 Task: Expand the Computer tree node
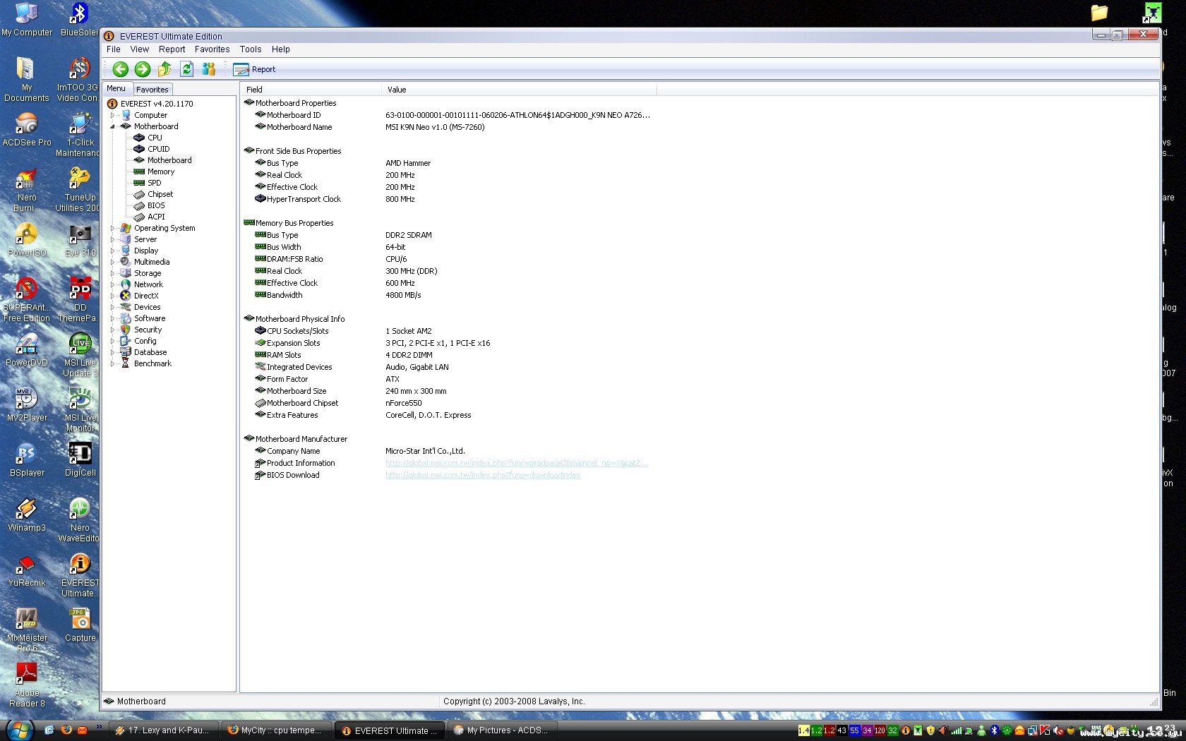[112, 115]
